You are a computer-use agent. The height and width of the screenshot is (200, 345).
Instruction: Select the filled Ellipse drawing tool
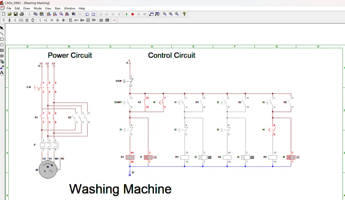(2, 56)
